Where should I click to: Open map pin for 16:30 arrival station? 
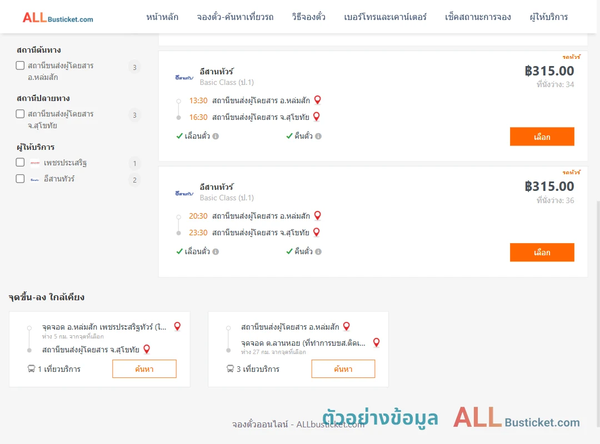pyautogui.click(x=317, y=117)
